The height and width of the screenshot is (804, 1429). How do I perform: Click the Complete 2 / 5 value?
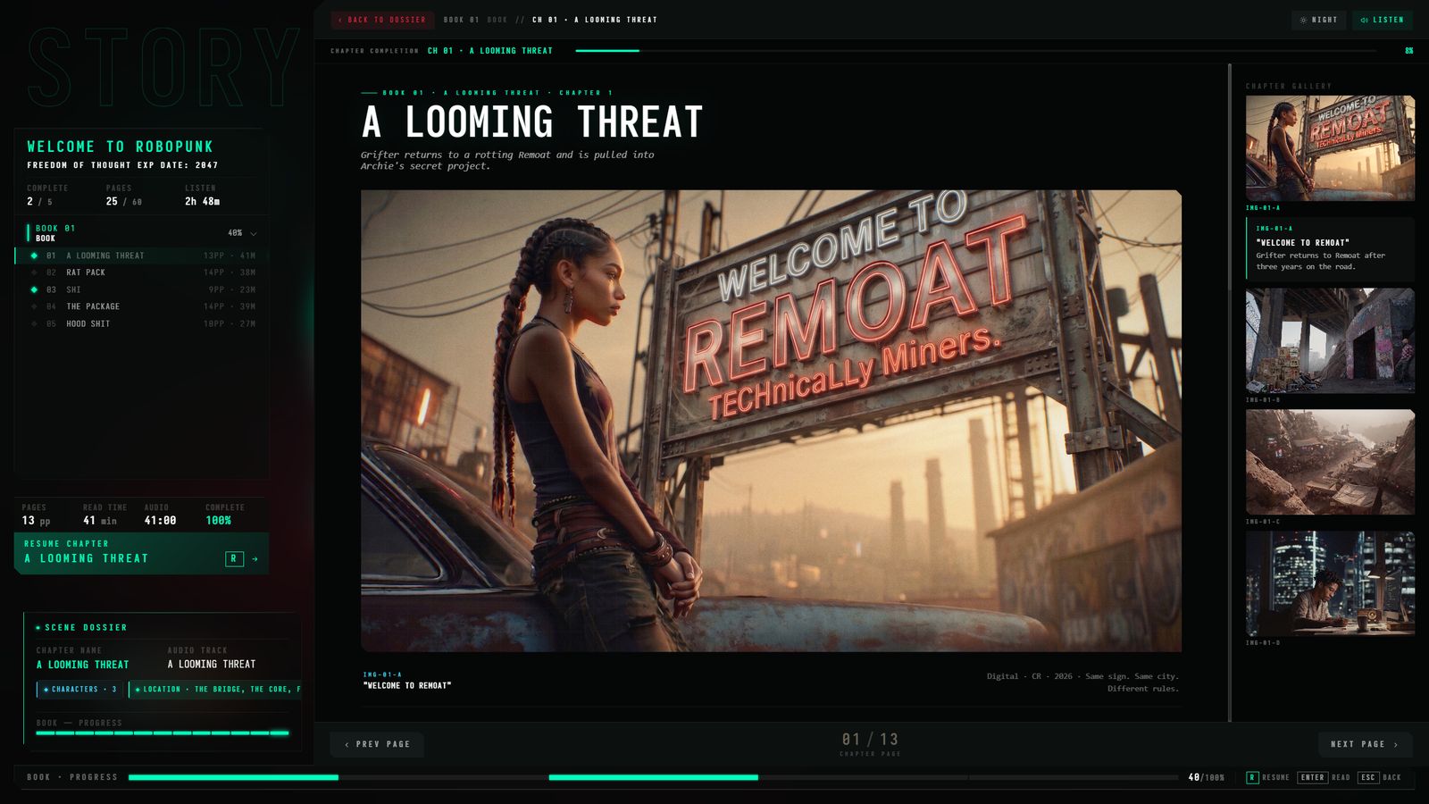pos(39,202)
